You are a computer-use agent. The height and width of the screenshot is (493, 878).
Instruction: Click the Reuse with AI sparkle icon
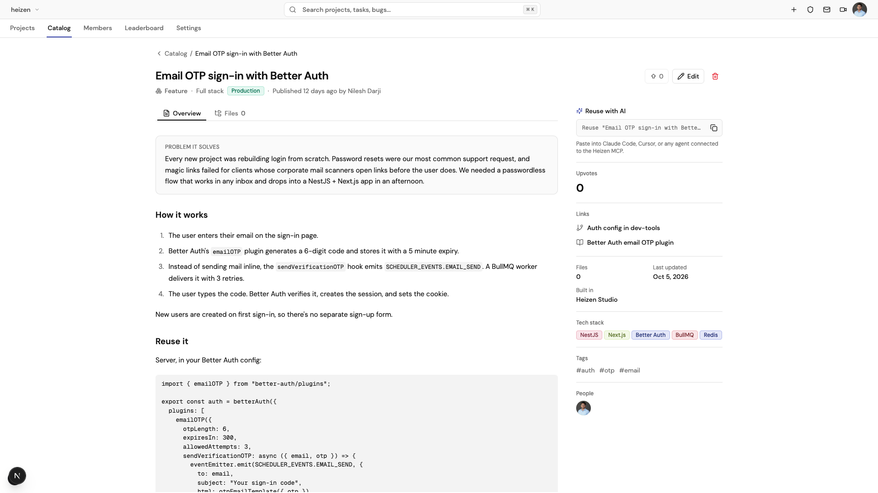click(x=579, y=111)
